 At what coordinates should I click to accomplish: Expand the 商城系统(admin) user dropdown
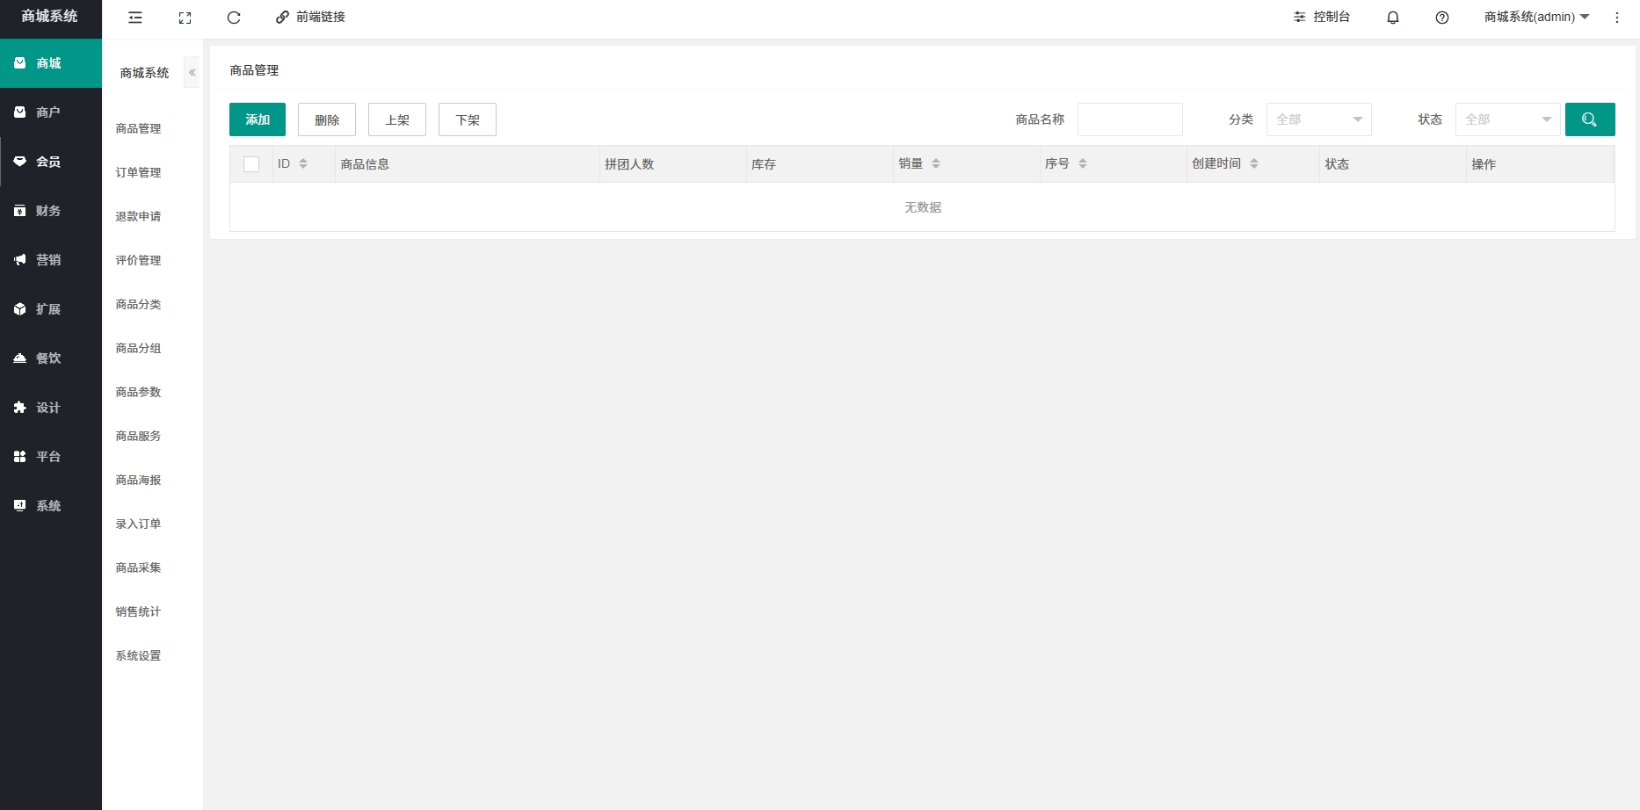click(x=1537, y=18)
